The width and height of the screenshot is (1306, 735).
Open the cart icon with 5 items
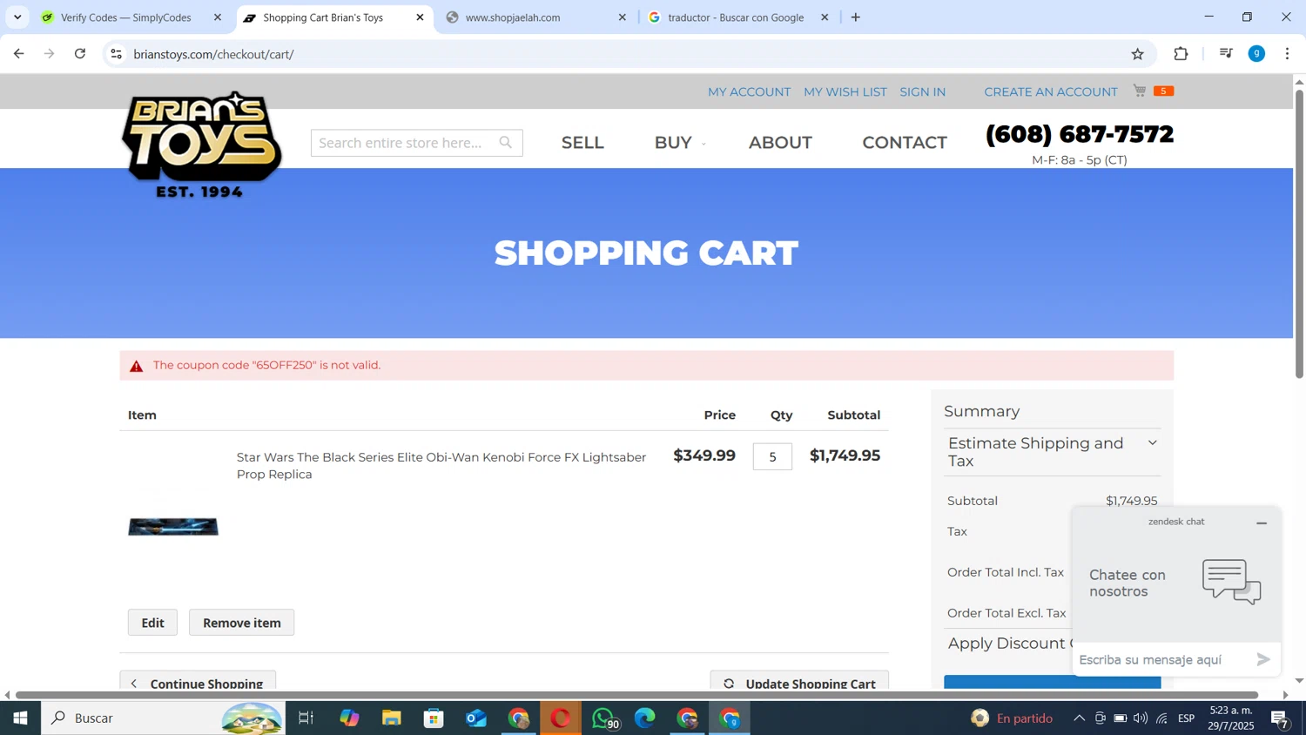[x=1153, y=91]
